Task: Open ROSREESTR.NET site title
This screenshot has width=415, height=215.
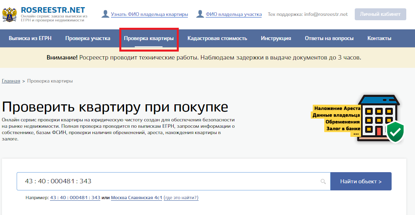Action: tap(53, 10)
